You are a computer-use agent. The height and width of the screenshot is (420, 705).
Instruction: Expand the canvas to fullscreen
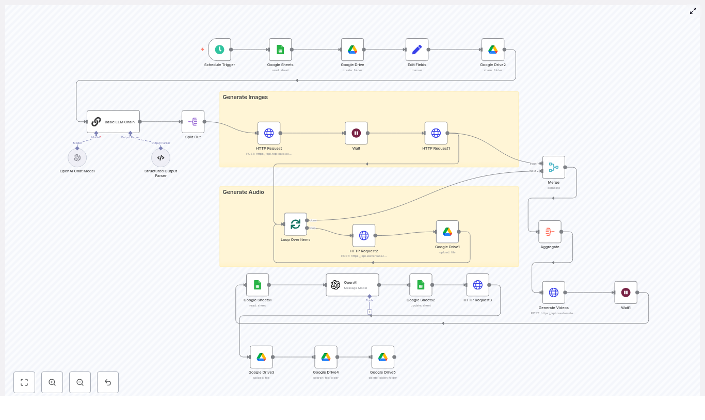[693, 11]
